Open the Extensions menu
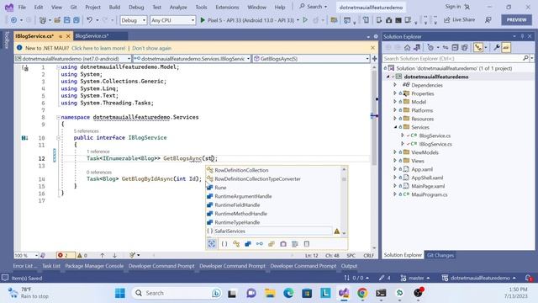 pos(227,7)
